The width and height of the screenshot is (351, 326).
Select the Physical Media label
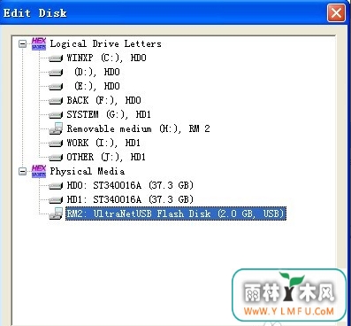(x=88, y=171)
